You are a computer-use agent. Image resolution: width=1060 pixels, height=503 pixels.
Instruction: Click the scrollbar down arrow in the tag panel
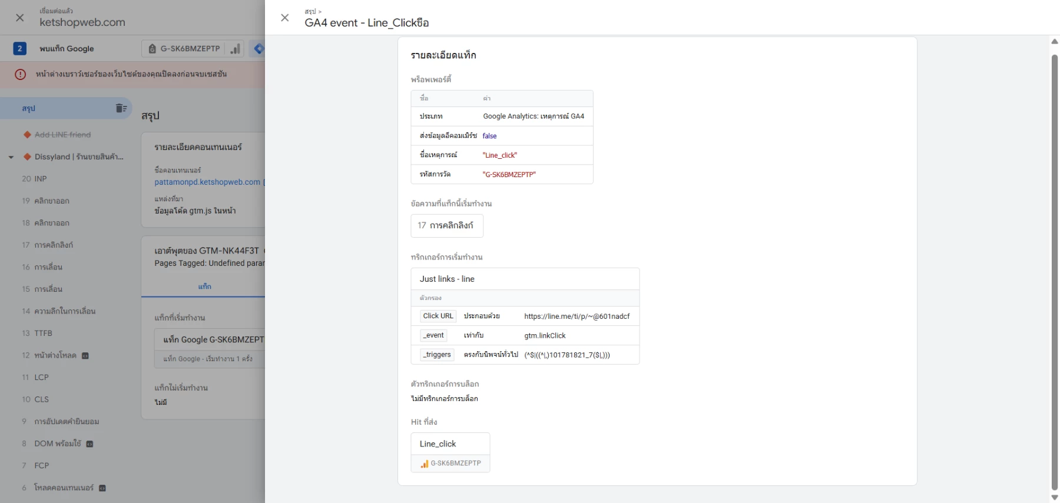tap(1054, 497)
